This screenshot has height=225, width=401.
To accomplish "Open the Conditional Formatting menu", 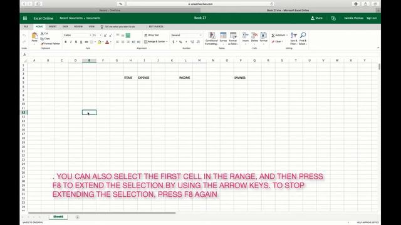I will click(x=212, y=39).
